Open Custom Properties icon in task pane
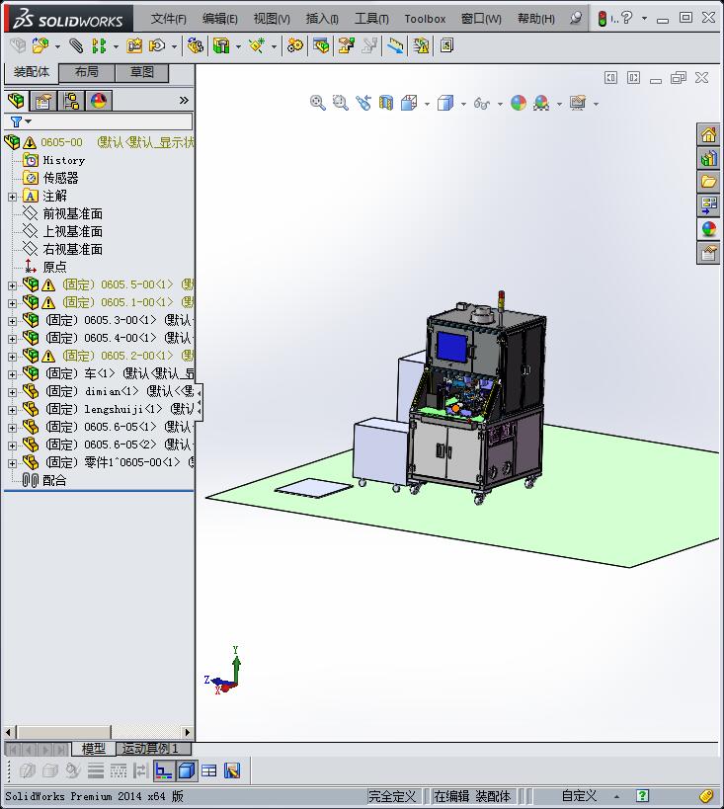The height and width of the screenshot is (809, 724). pyautogui.click(x=708, y=252)
